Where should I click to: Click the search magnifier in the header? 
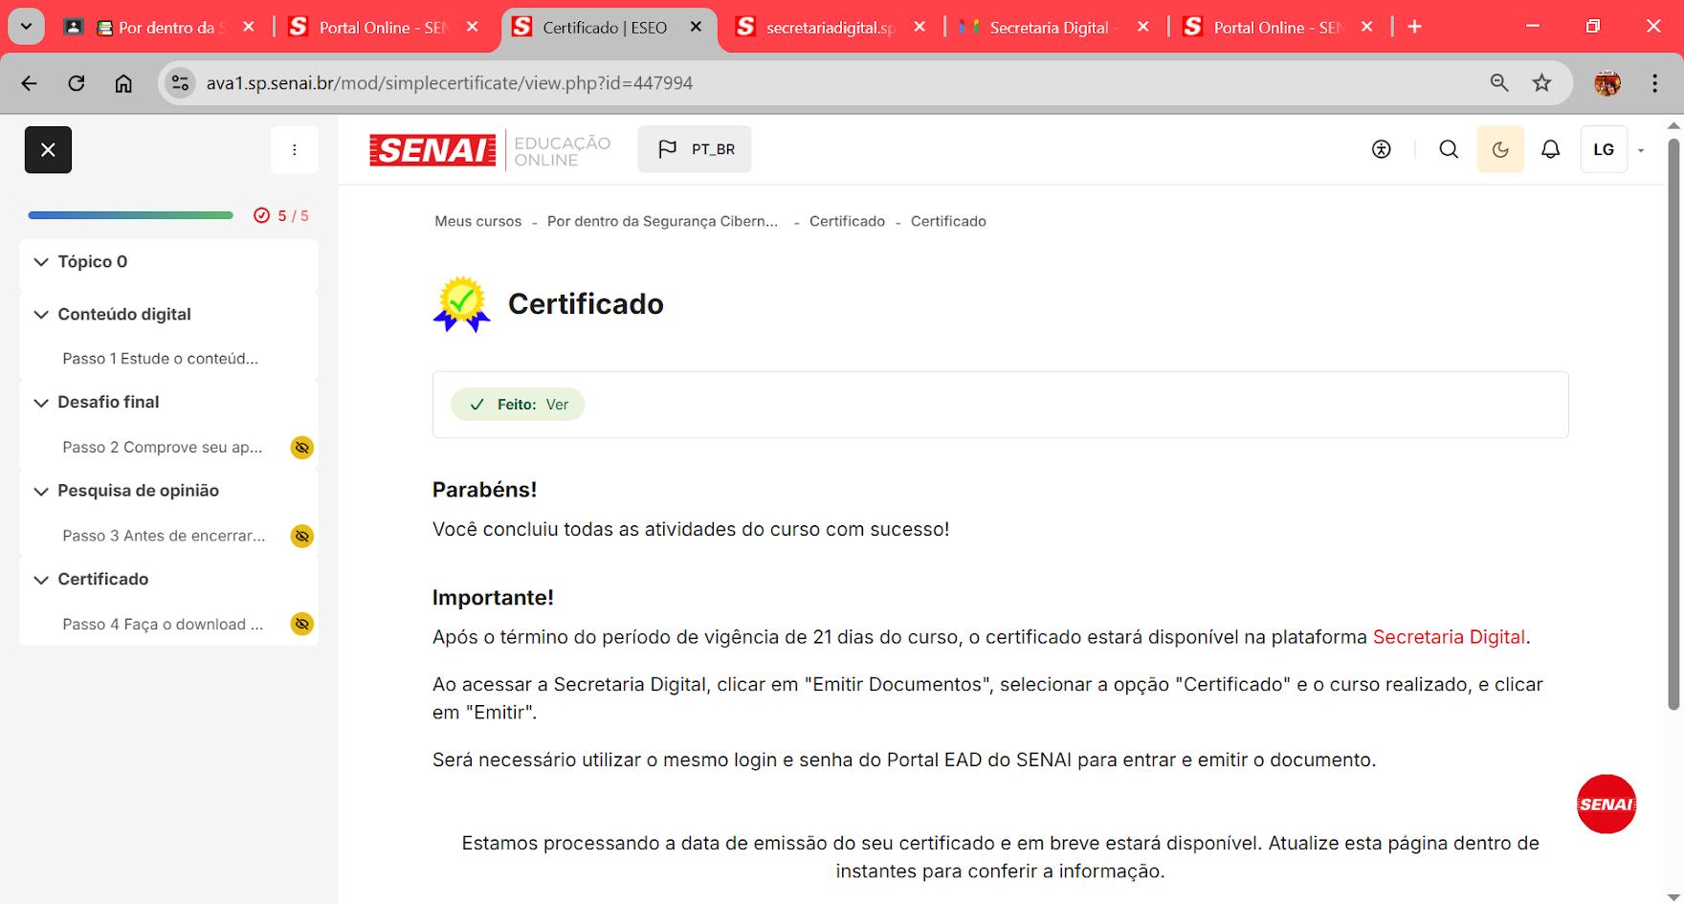click(1449, 149)
